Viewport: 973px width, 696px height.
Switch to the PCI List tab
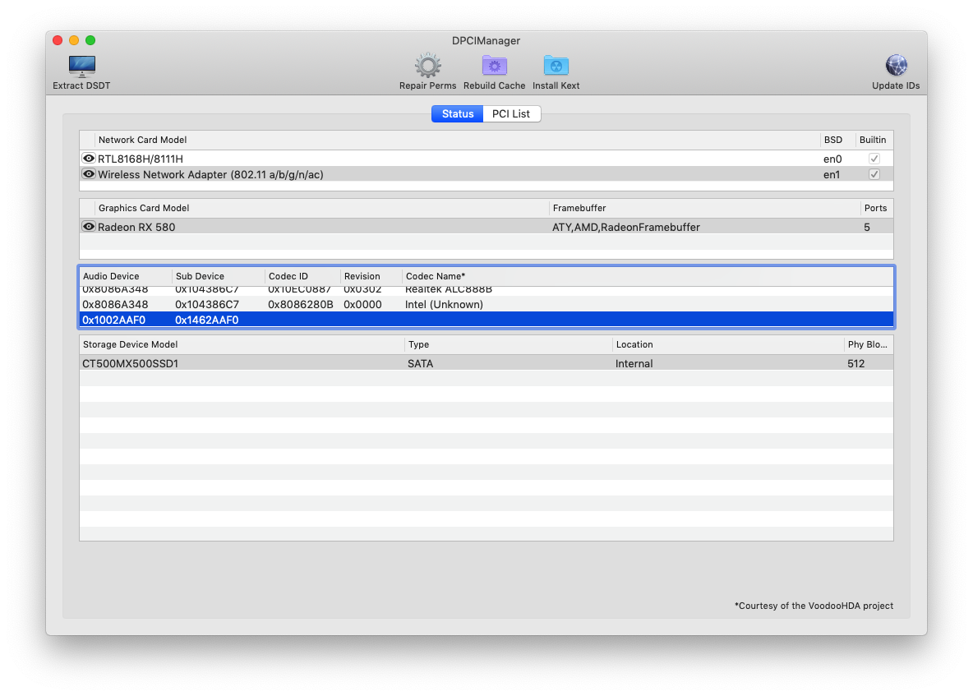[511, 113]
